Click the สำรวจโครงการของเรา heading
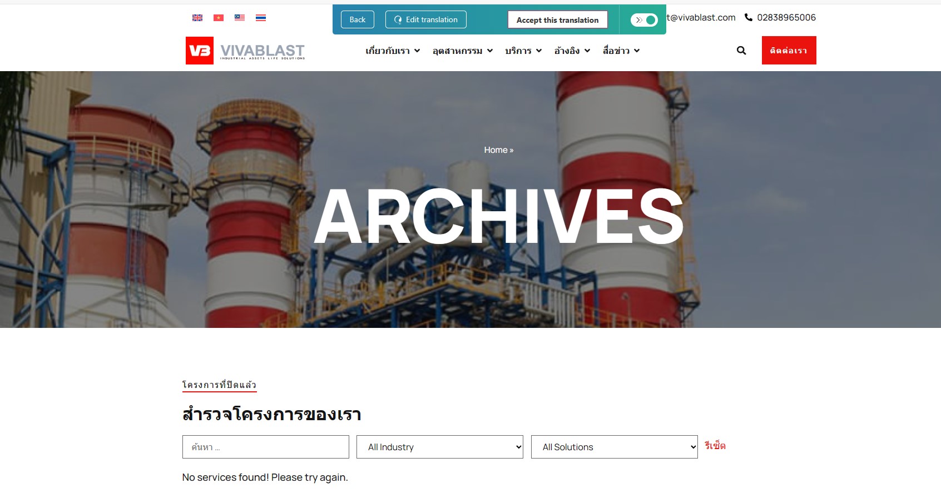Image resolution: width=941 pixels, height=503 pixels. 272,414
